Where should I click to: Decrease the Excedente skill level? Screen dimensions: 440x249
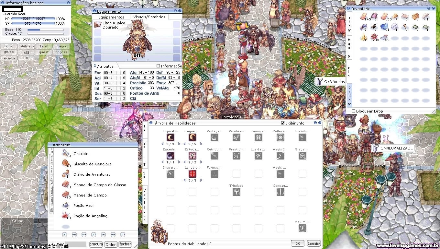[x=162, y=162]
